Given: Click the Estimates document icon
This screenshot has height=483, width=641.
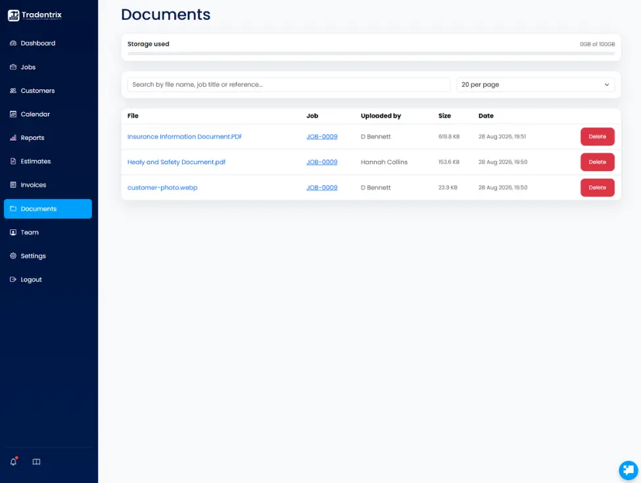Looking at the screenshot, I should (13, 161).
